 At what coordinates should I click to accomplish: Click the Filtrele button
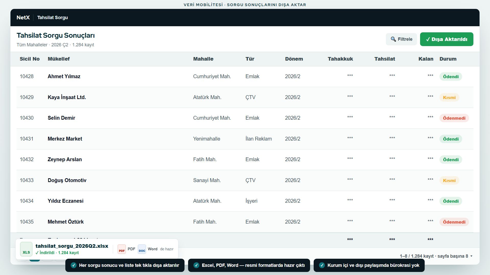coord(401,39)
